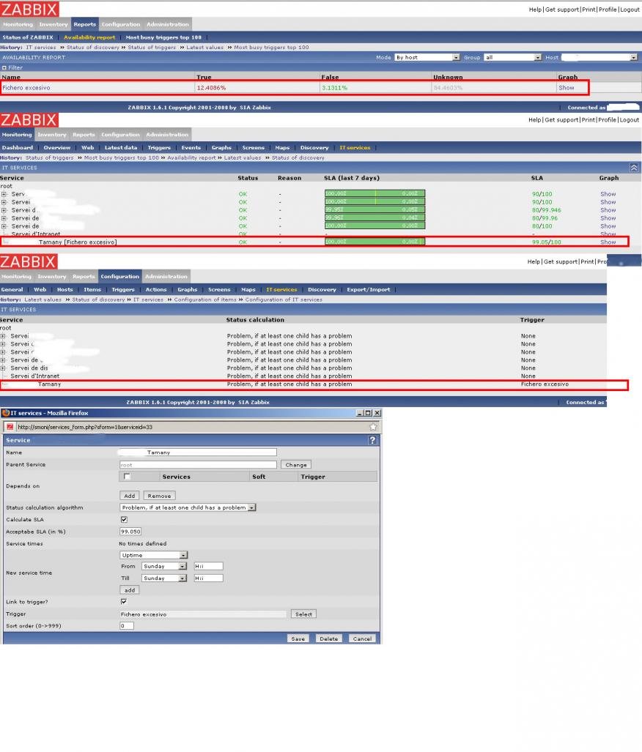Screen dimensions: 642x752
Task: Open Most busy triggers top 100 submenu tab
Action: [163, 37]
